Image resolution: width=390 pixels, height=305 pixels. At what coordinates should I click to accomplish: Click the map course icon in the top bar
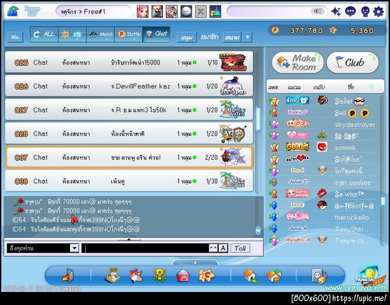point(215,12)
